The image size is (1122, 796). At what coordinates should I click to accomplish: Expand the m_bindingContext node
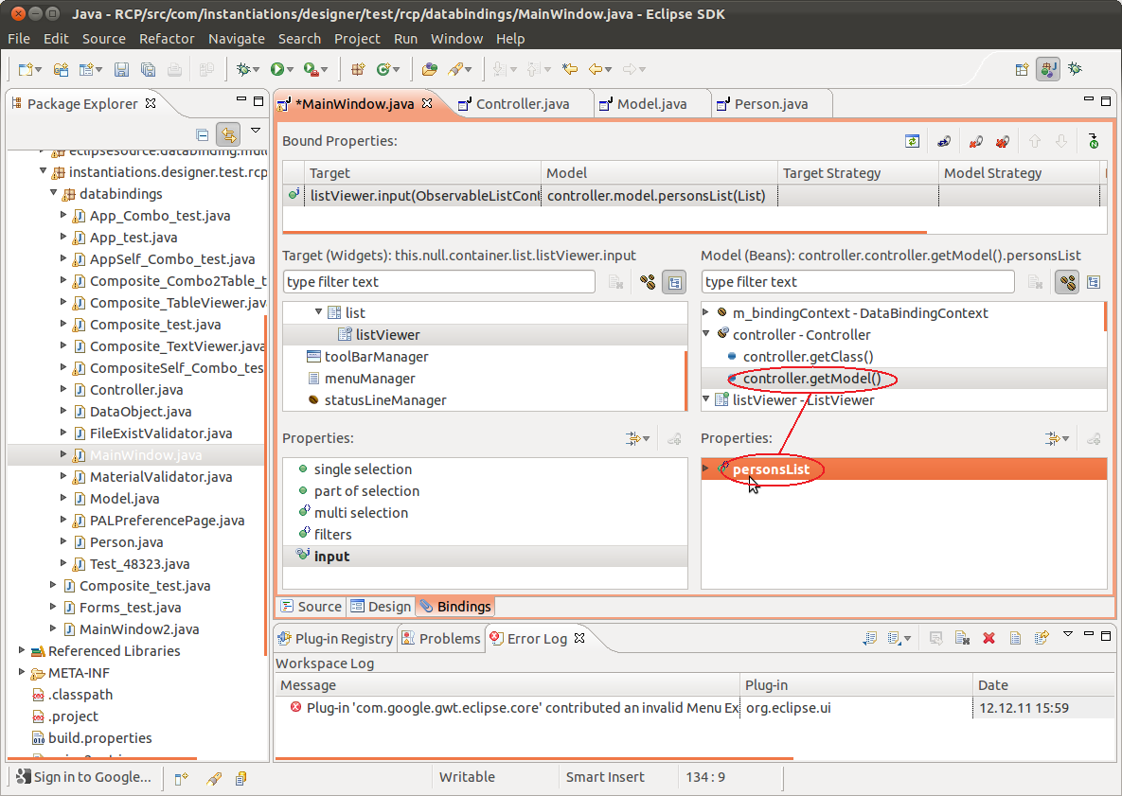[x=706, y=311]
